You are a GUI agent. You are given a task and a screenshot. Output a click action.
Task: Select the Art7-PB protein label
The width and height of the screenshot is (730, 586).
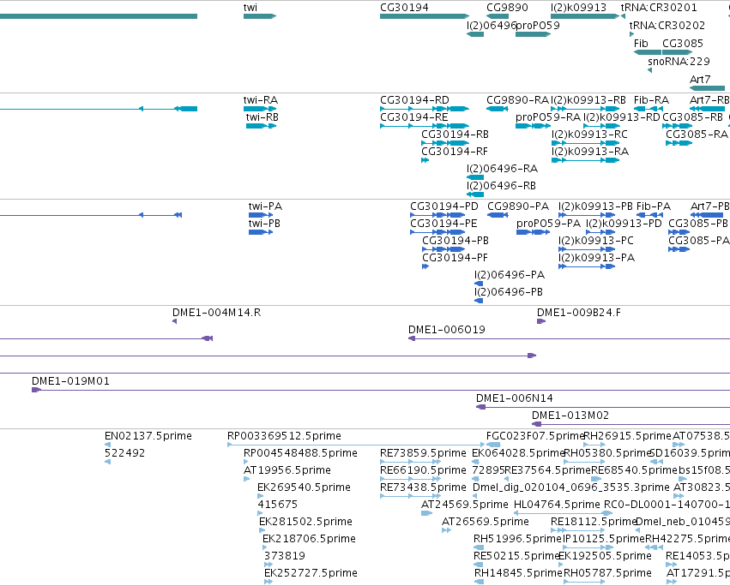coord(709,206)
